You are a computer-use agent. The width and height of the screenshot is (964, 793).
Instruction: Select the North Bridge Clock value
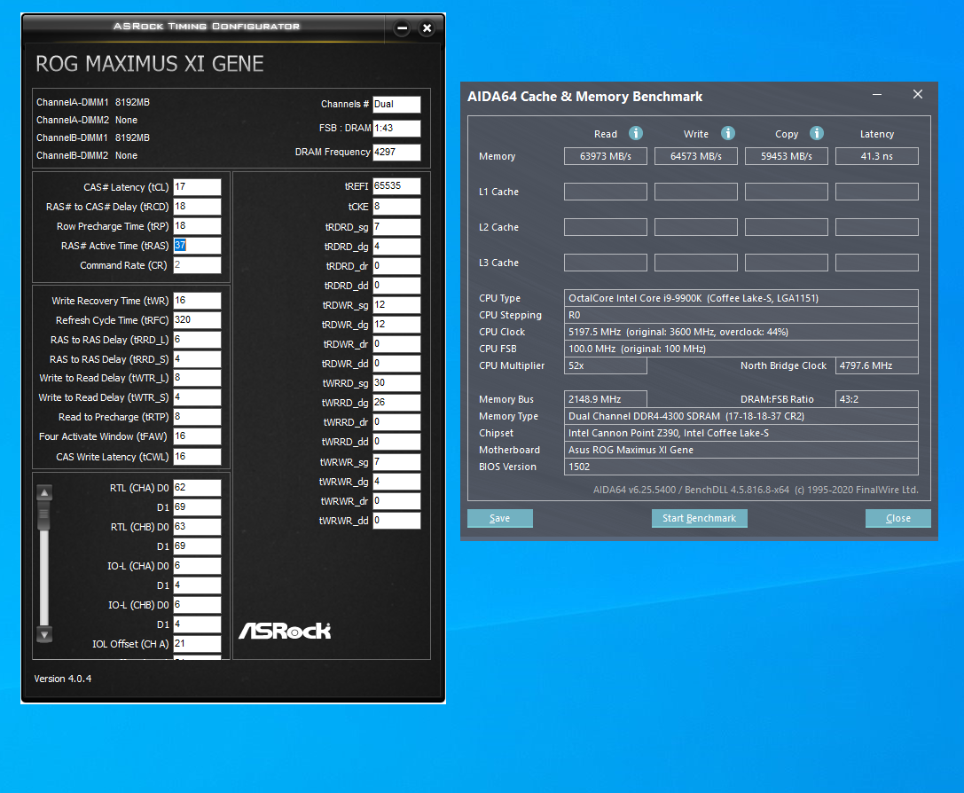(877, 365)
